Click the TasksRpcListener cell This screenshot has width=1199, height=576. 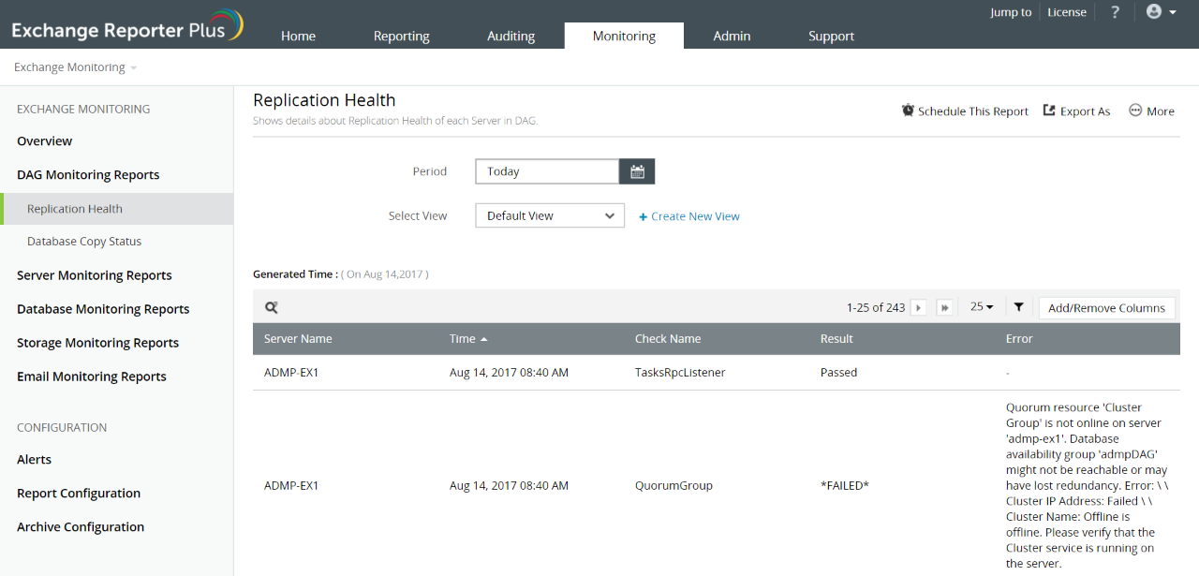click(680, 373)
